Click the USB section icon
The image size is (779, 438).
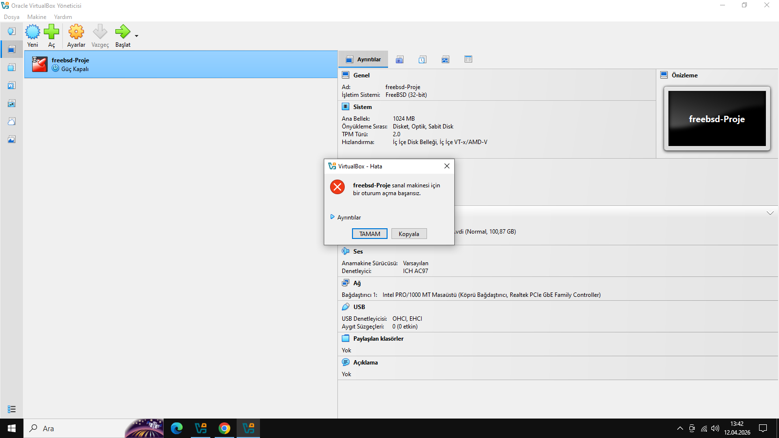346,307
